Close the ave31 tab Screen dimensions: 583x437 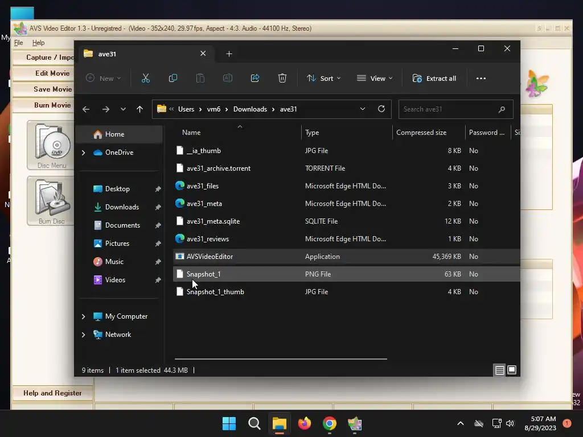tap(203, 53)
